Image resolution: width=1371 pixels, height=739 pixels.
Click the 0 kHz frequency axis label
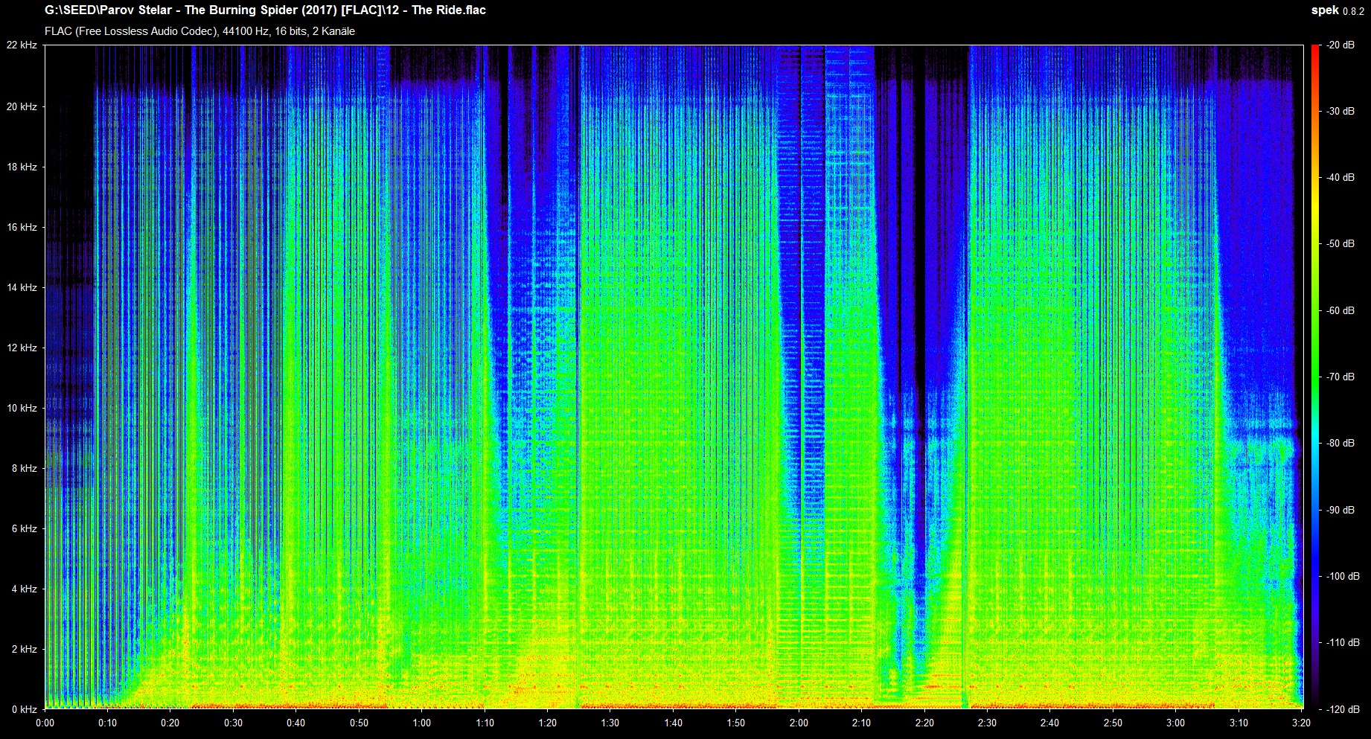coord(24,709)
